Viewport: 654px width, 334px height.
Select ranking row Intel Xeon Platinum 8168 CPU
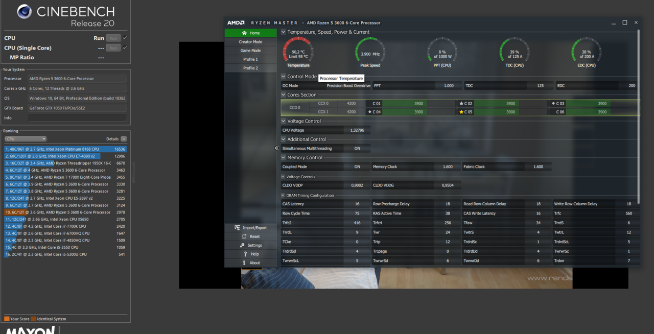[x=65, y=149]
